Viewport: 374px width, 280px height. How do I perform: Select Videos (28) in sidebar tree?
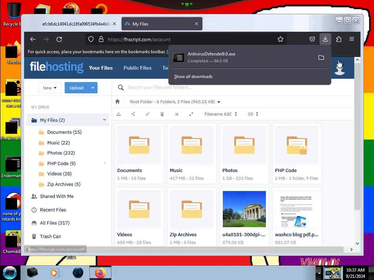click(59, 174)
